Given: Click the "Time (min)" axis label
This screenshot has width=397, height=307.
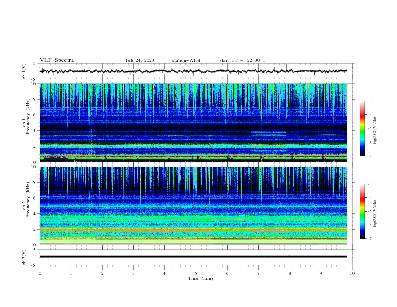Looking at the screenshot, I should click(201, 278).
